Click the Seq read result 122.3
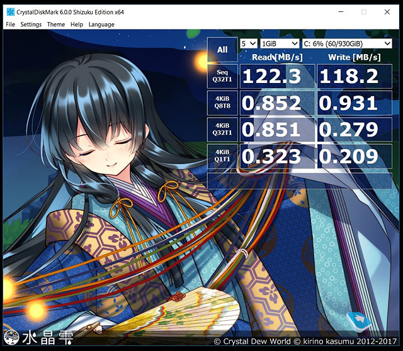The height and width of the screenshot is (351, 403). click(276, 77)
